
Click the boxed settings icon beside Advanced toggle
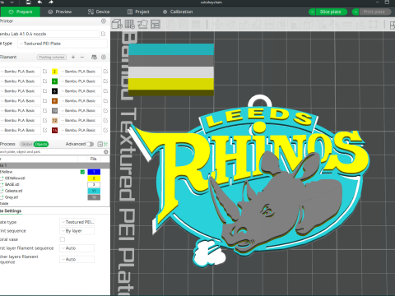tap(100, 144)
